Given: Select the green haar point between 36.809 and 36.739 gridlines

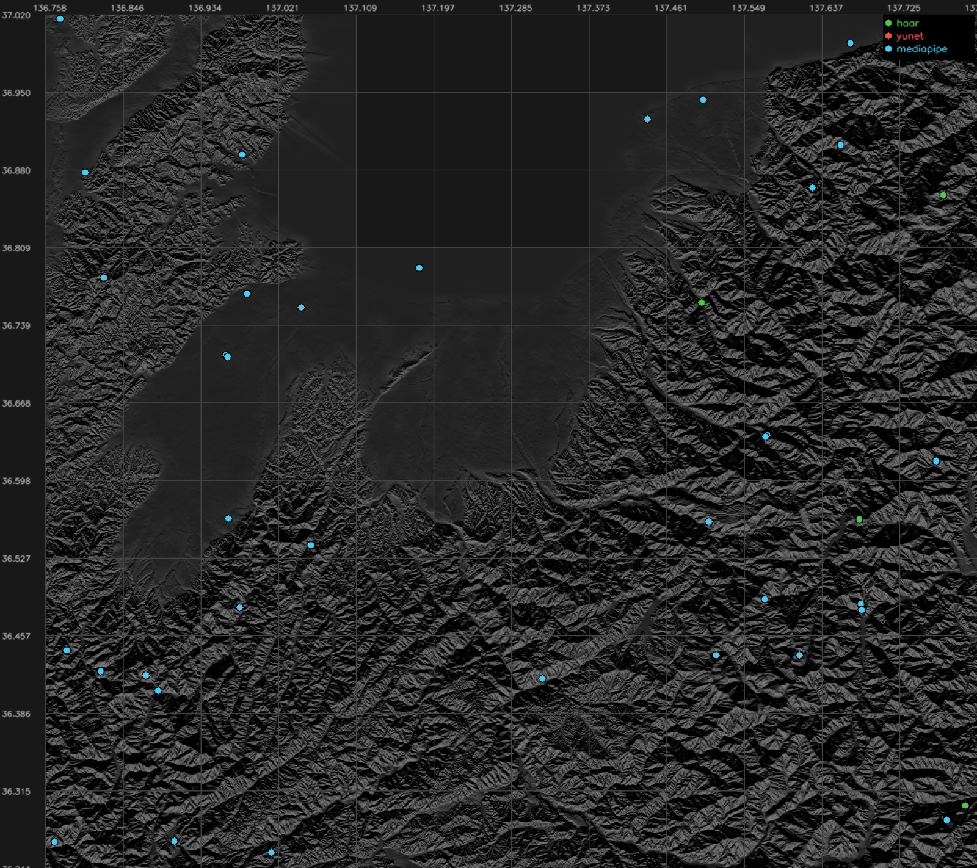Looking at the screenshot, I should 702,303.
